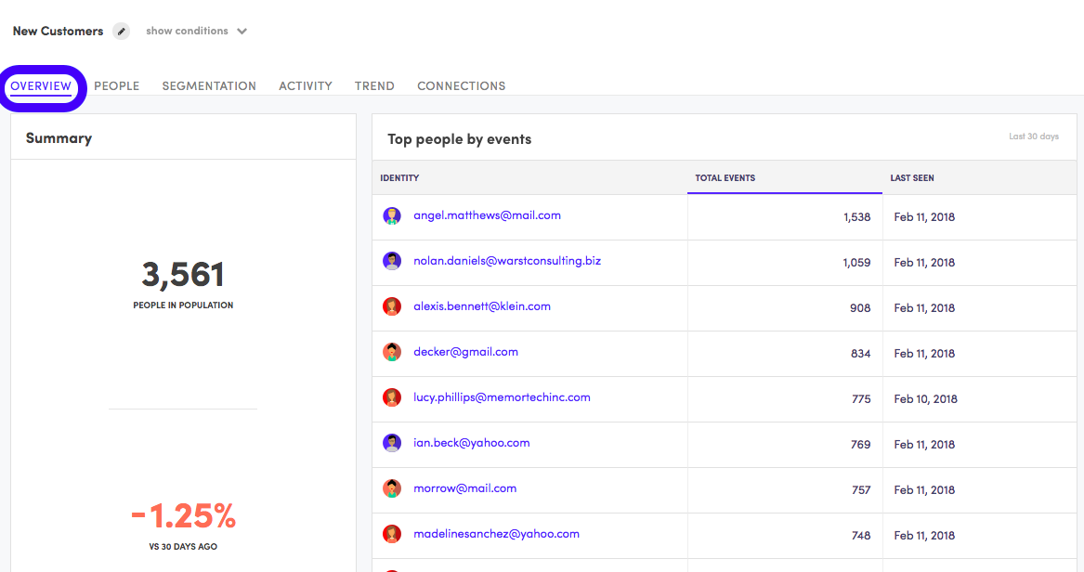
Task: Click the -1.25% vs 30 days ago figure
Action: click(x=183, y=515)
